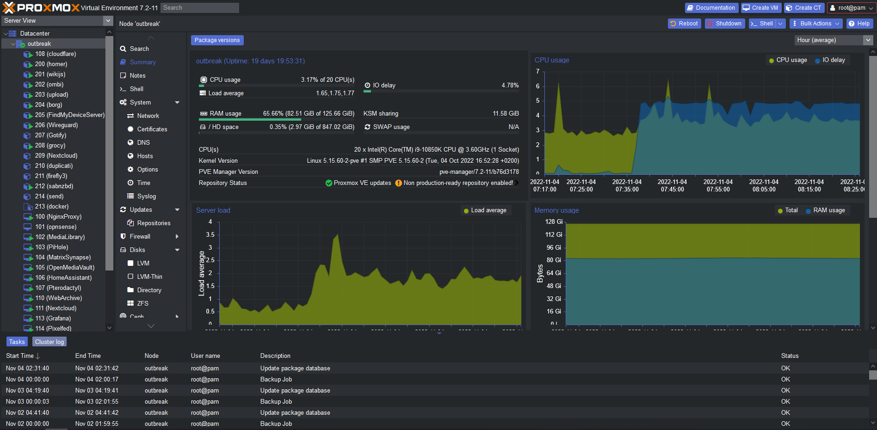The width and height of the screenshot is (877, 430).
Task: Click the Syslog list icon
Action: pos(130,196)
